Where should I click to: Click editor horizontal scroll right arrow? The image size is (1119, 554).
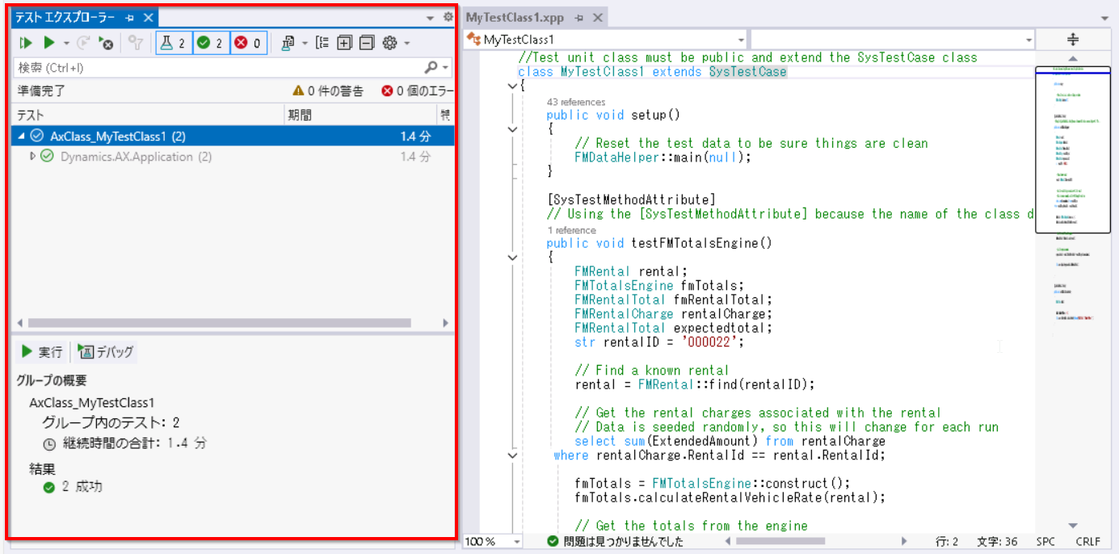point(904,542)
